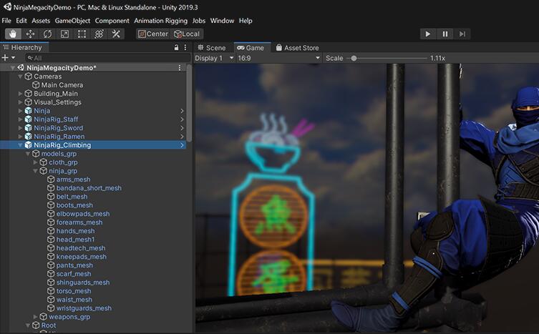The image size is (539, 334).
Task: Click the headtech_mesh cube icon
Action: pos(51,248)
